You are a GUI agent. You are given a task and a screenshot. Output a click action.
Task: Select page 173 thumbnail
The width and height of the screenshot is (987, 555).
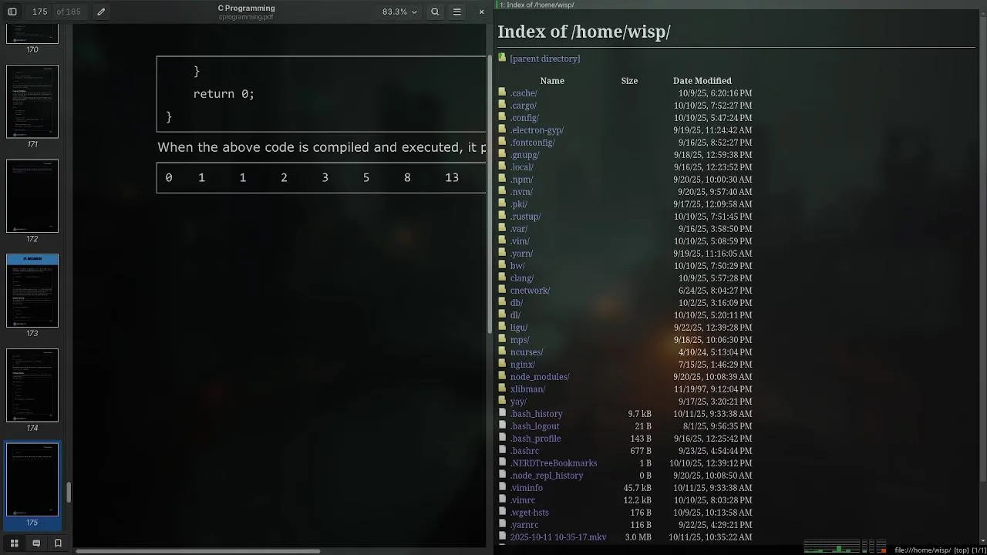[x=32, y=291]
